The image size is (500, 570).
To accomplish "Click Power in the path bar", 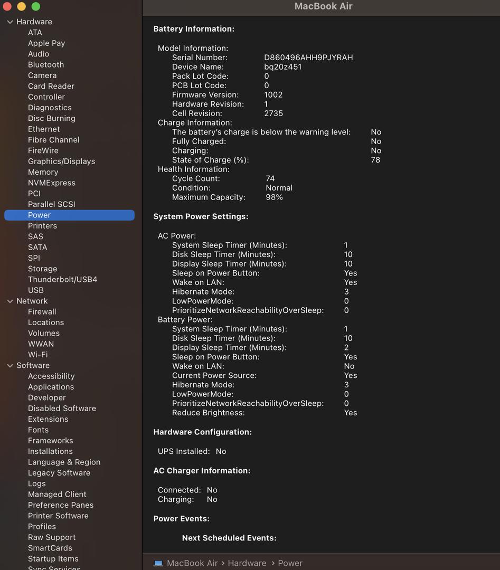I will 290,563.
